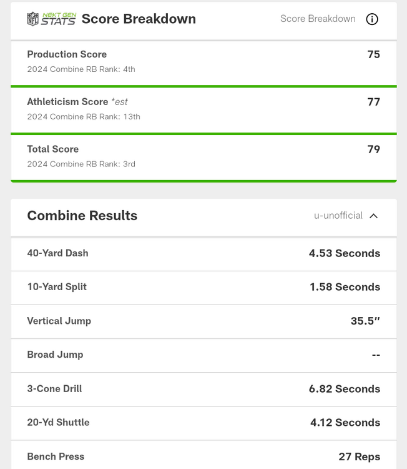Click the Vertical Jump result row
Viewport: 407px width, 469px height.
click(x=203, y=321)
